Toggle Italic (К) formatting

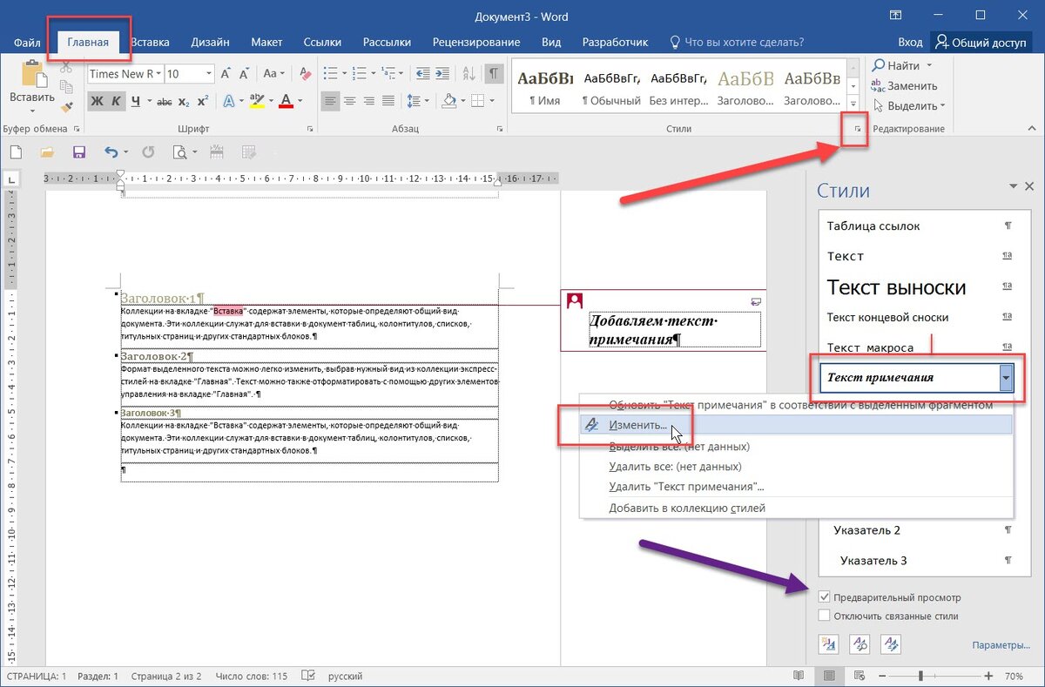coord(116,102)
